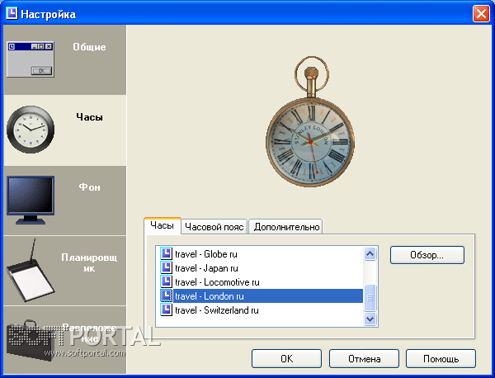Select the travel - Globe ru entry
This screenshot has height=378, width=495.
pos(205,254)
